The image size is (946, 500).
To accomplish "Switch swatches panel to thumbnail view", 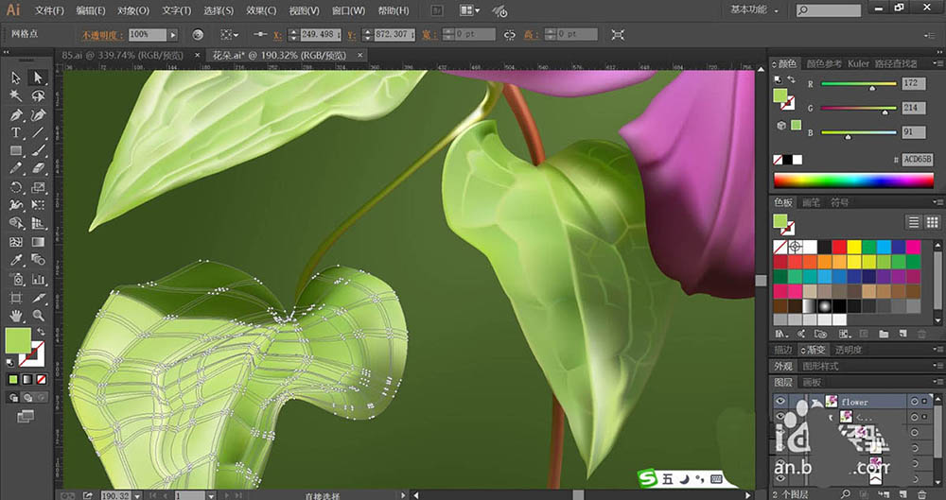I will point(933,221).
